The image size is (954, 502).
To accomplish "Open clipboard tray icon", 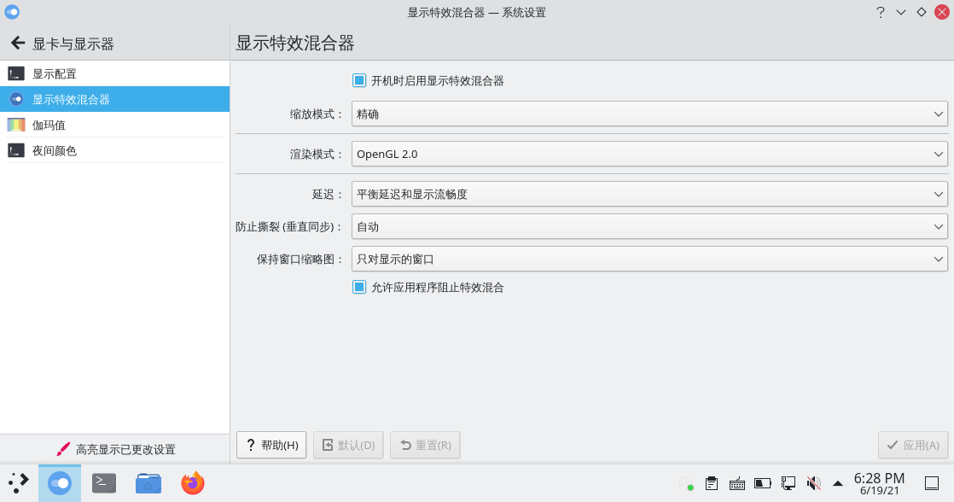I will pos(711,483).
